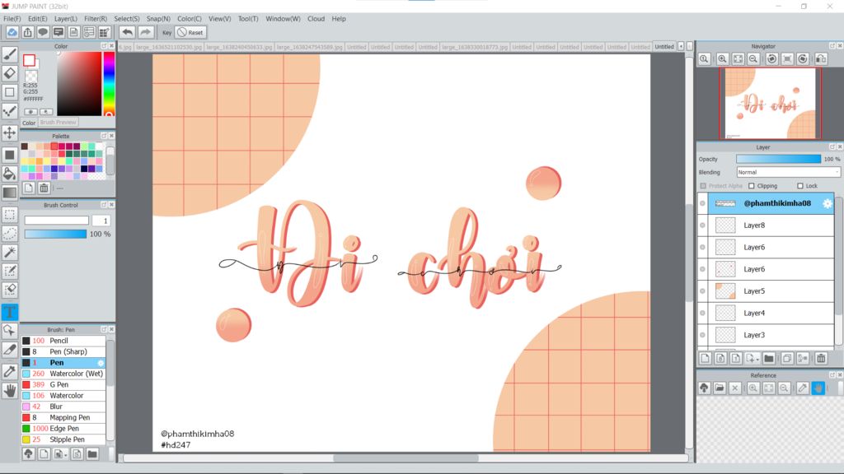This screenshot has height=474, width=844.
Task: Duplicate the layer using the copy icon
Action: tap(787, 359)
